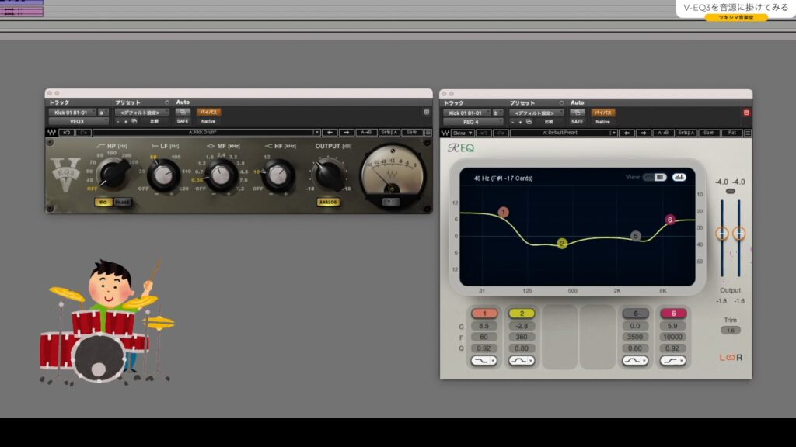796x447 pixels.
Task: Toggle compare (比較) in VEQ3 window
Action: (x=155, y=122)
